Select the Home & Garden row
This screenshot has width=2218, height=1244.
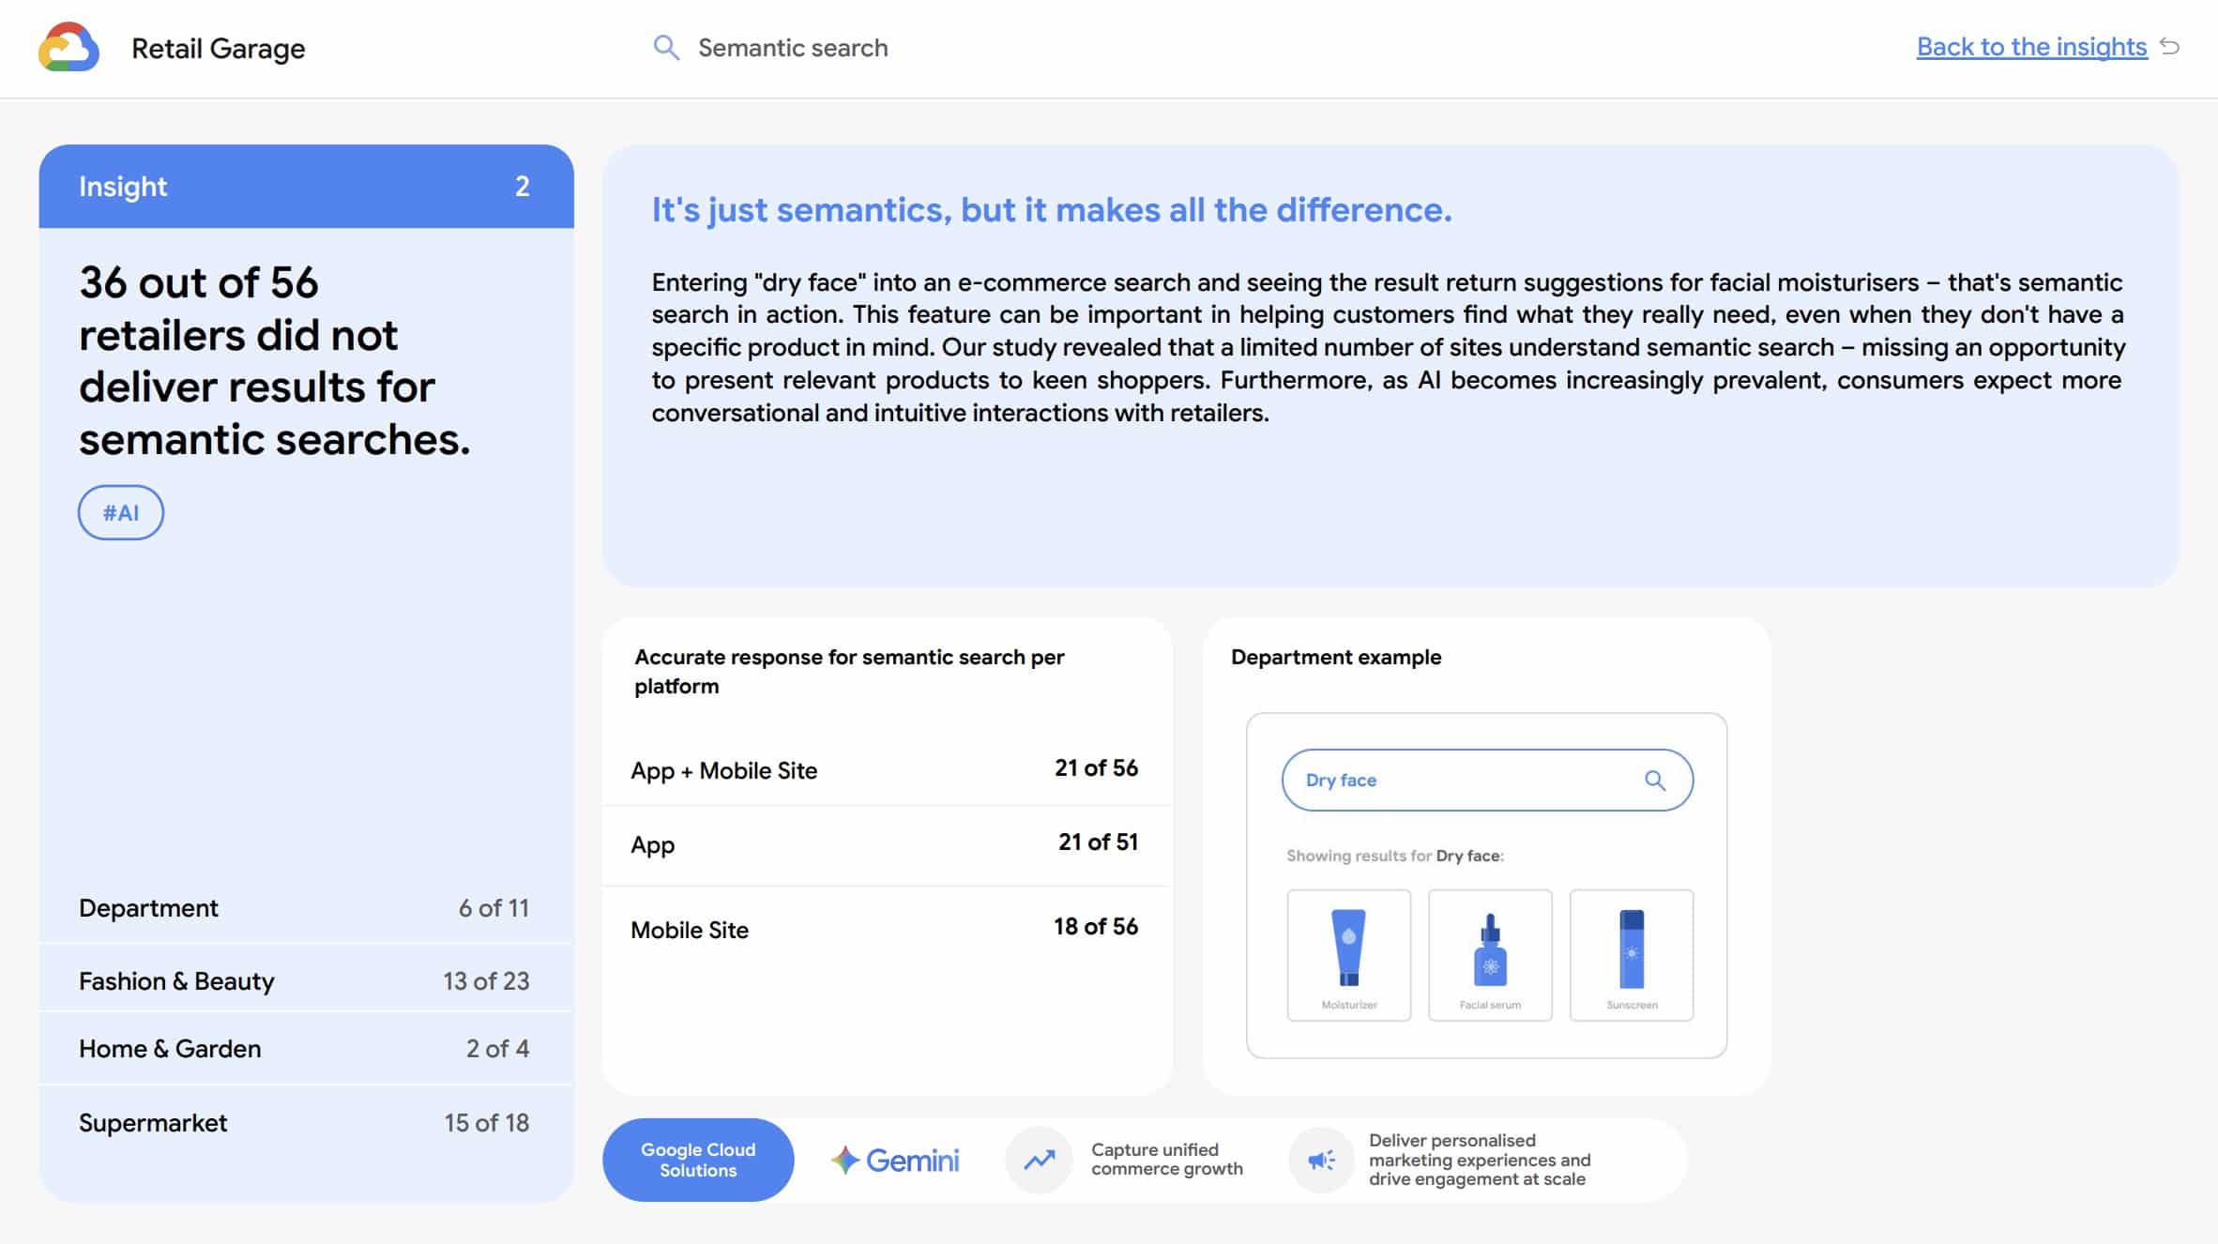point(305,1048)
